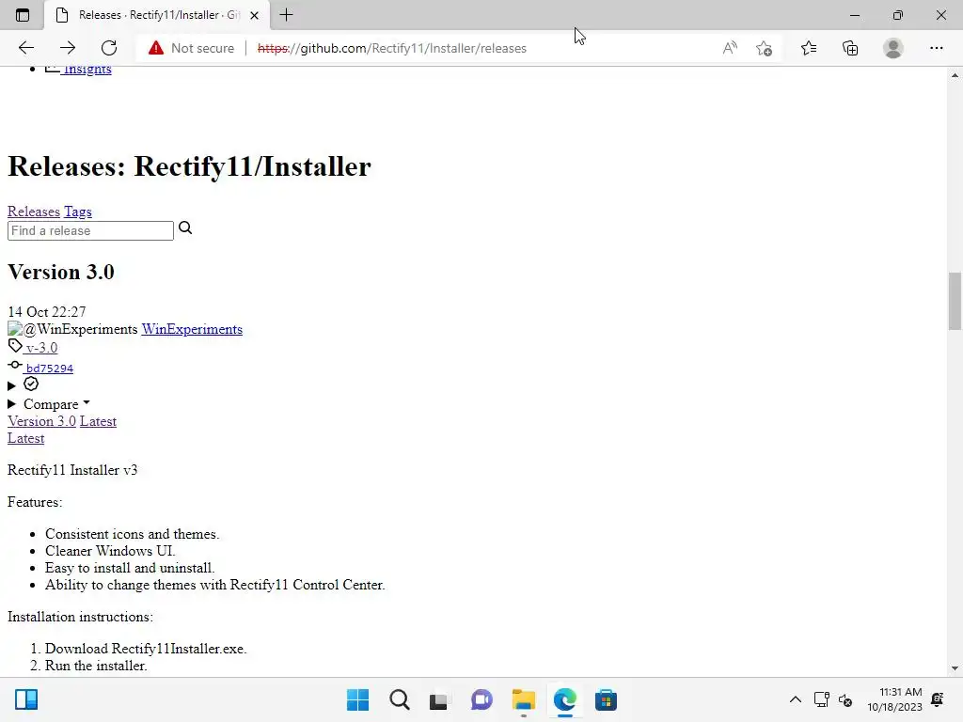The width and height of the screenshot is (963, 722).
Task: Expand the disclosure triangle beside the verified badge
Action: [11, 385]
